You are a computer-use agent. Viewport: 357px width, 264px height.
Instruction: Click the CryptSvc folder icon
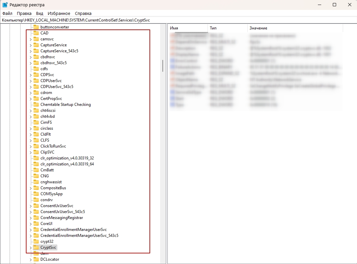point(36,247)
